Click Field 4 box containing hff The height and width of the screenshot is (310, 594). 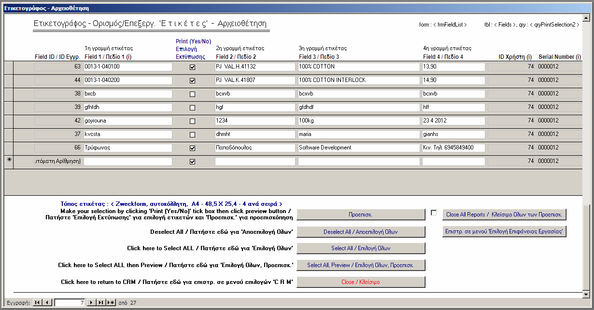453,108
